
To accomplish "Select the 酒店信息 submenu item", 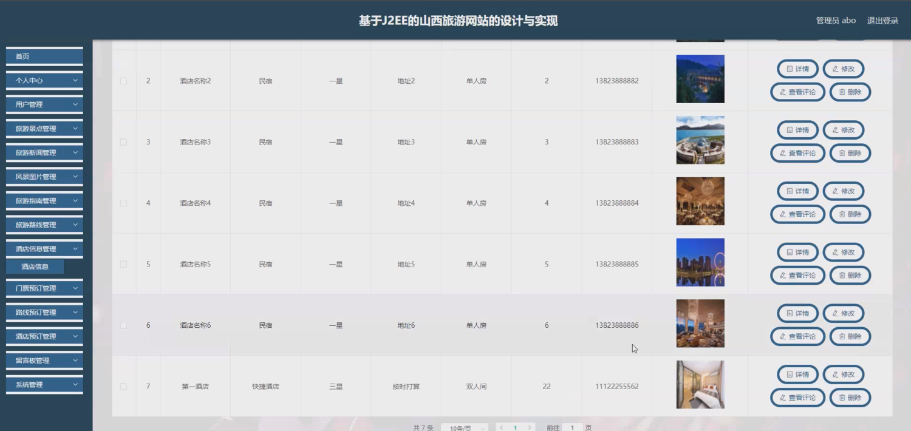I will (x=35, y=266).
